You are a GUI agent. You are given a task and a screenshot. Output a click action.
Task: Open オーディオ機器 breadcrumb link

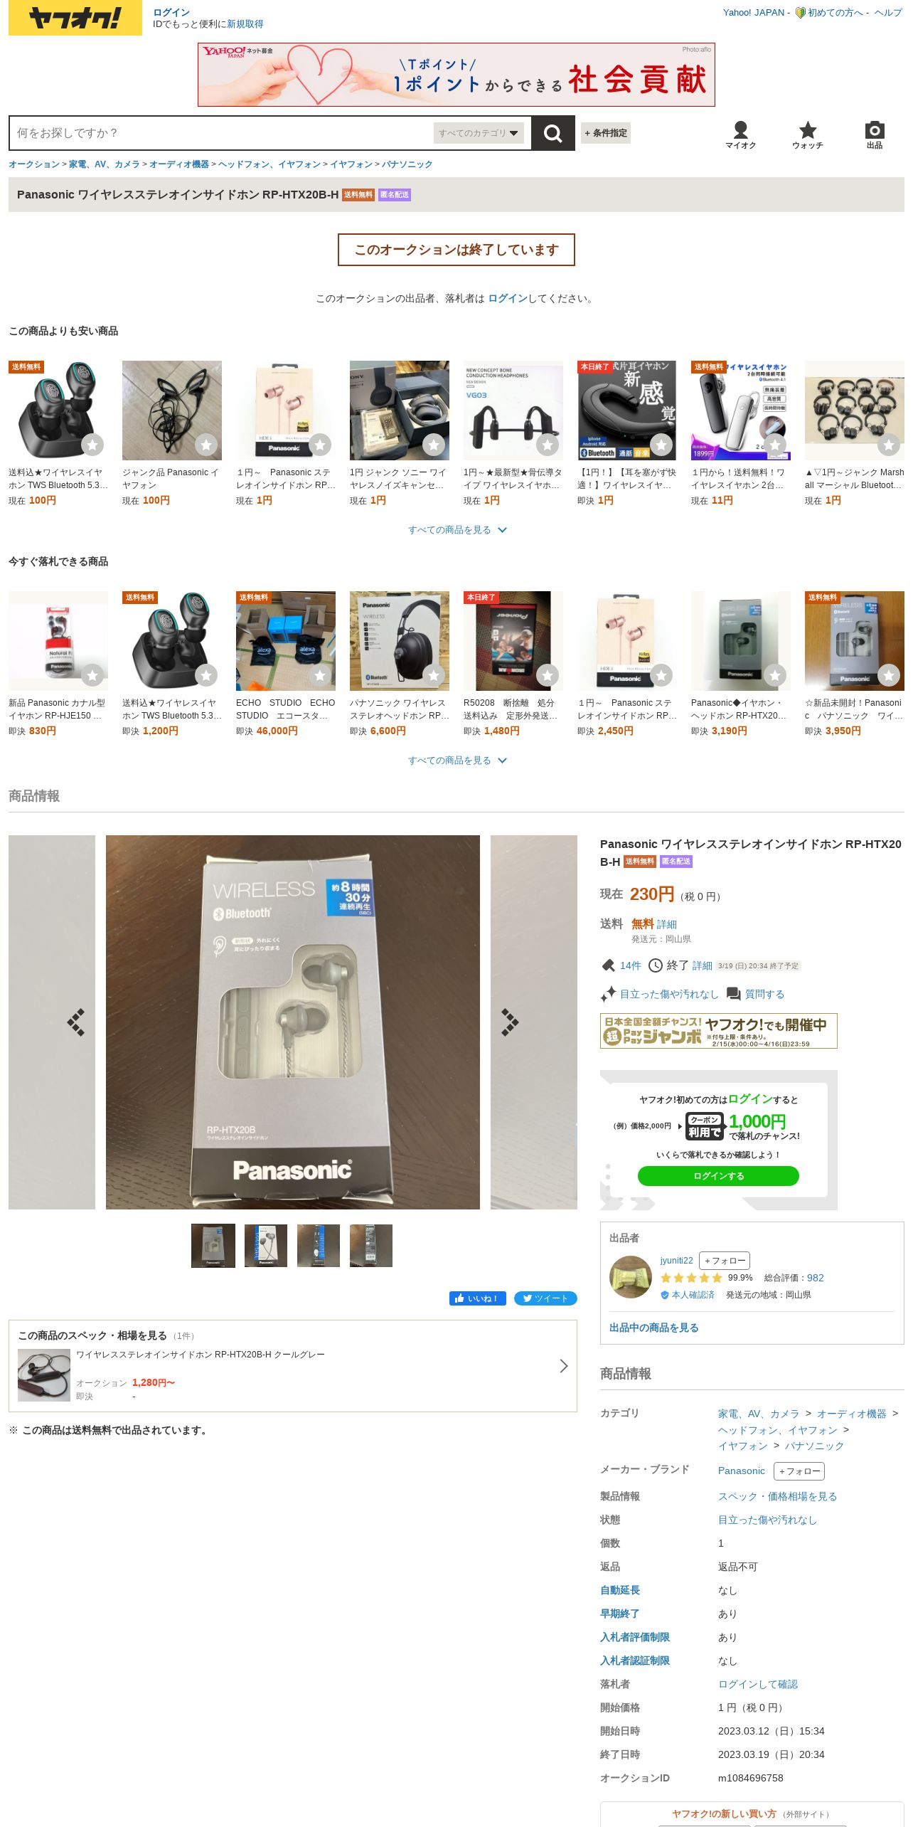[x=179, y=164]
